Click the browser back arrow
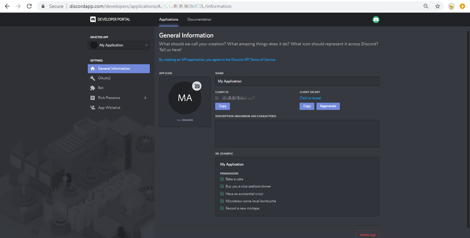The height and width of the screenshot is (238, 470). coord(7,6)
